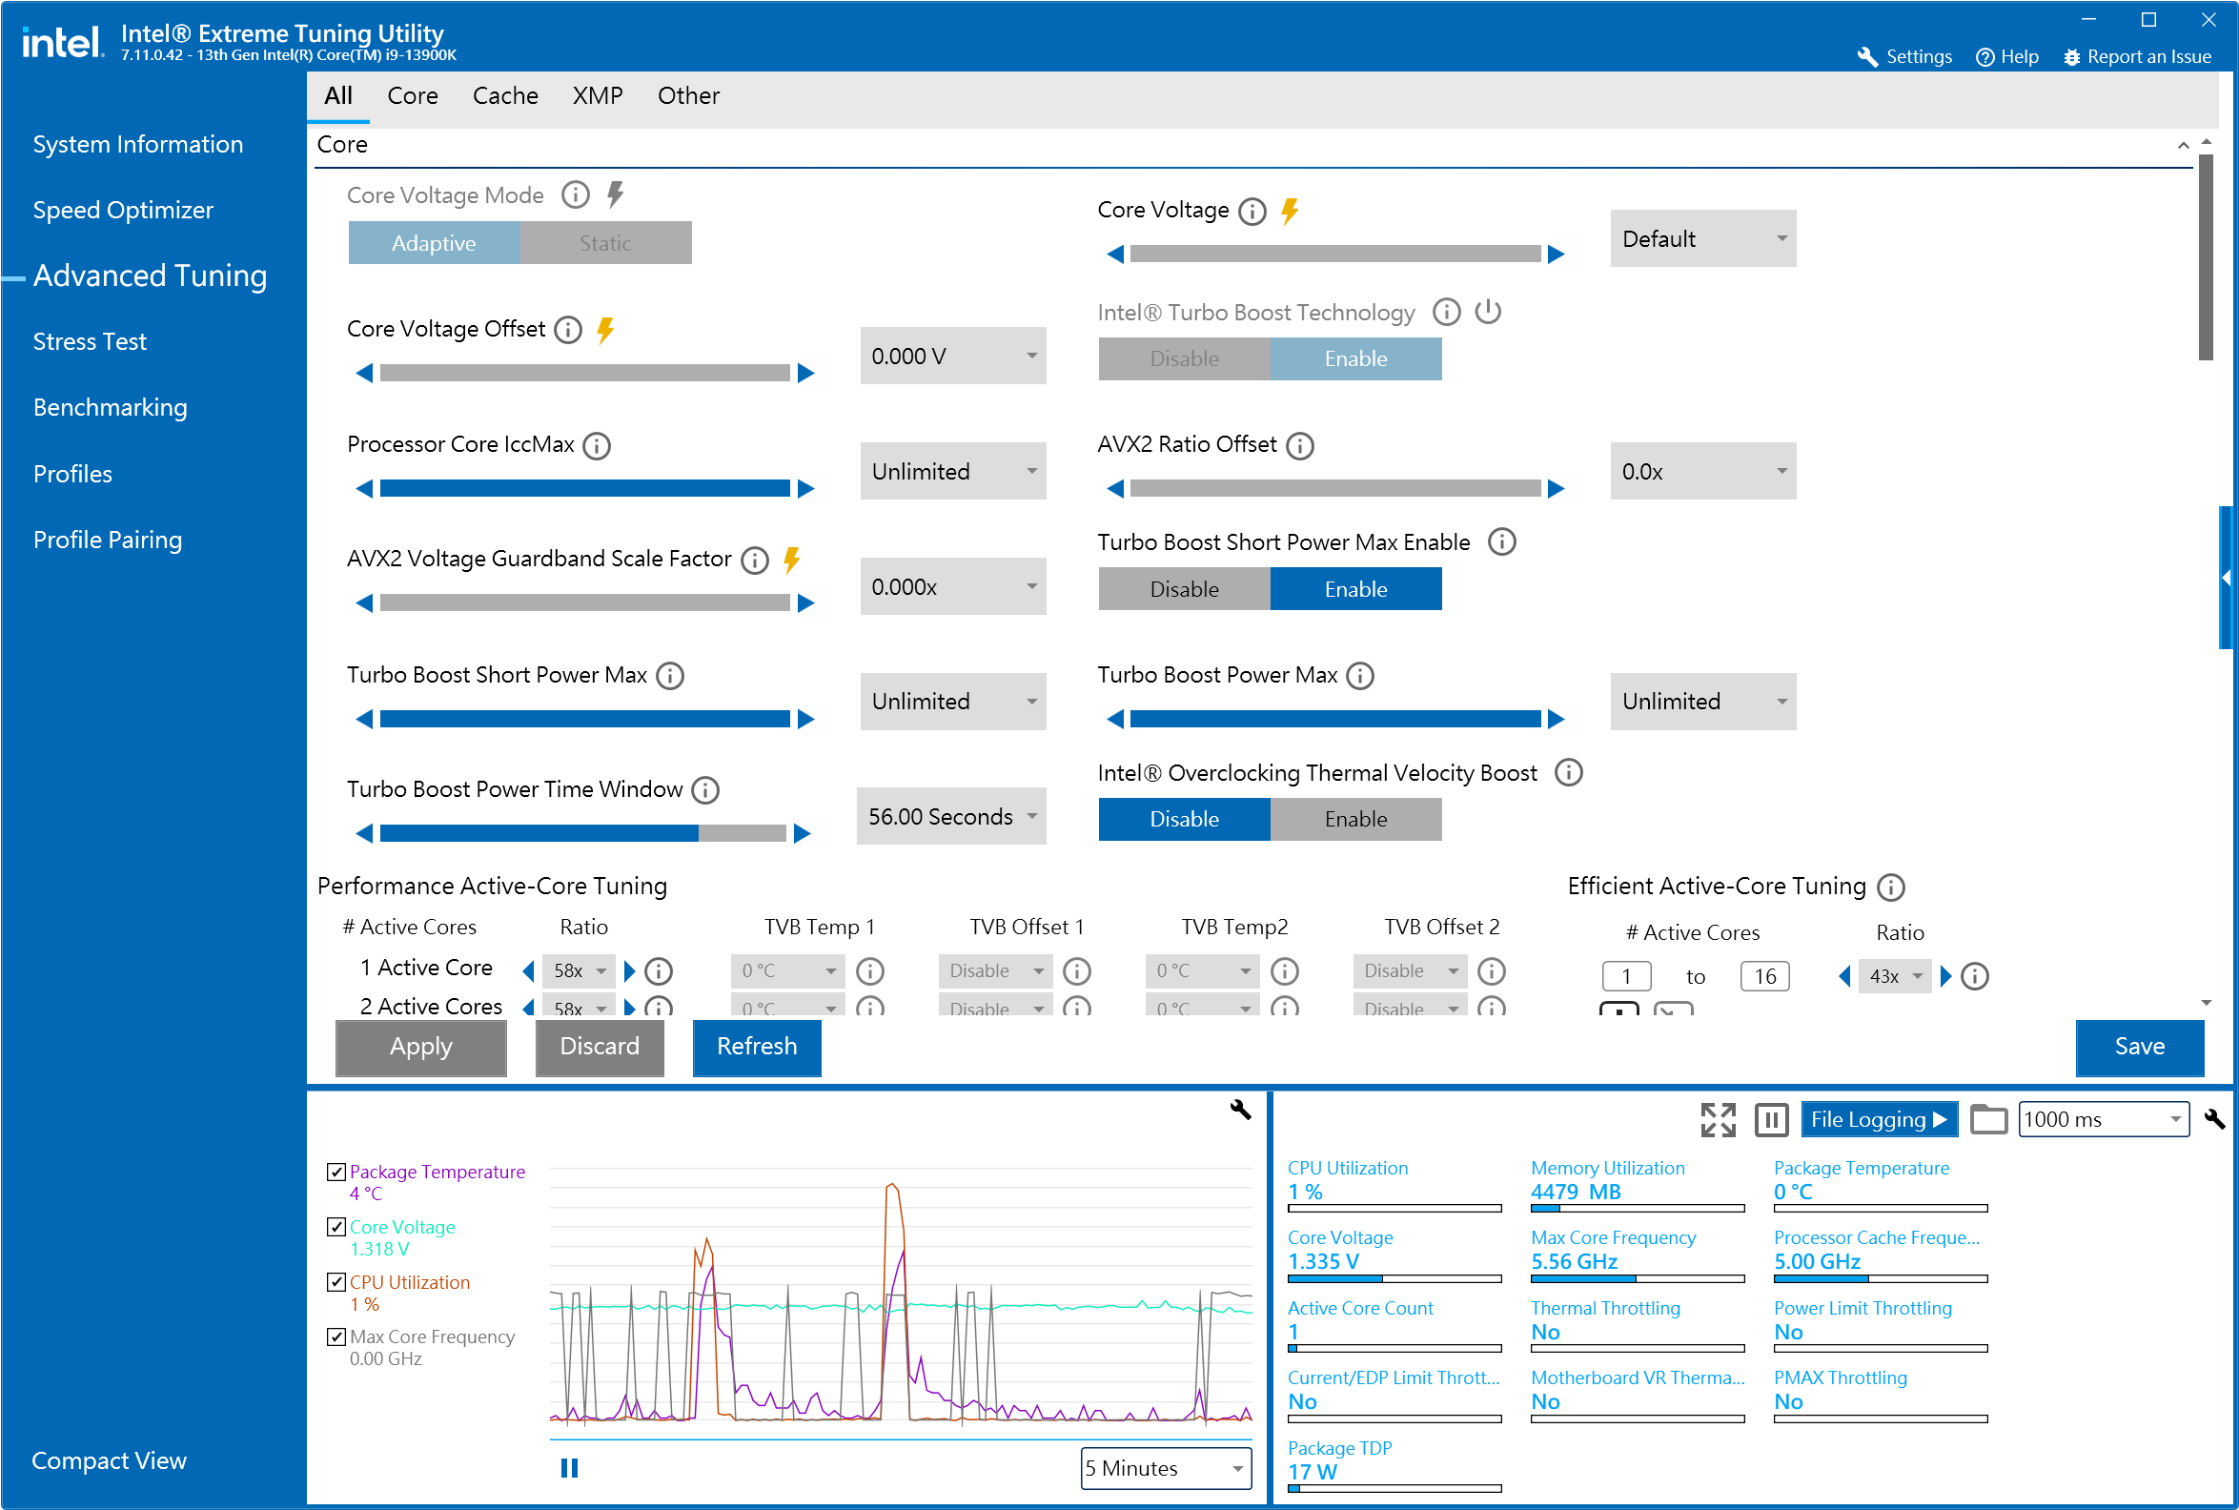This screenshot has width=2239, height=1510.
Task: Open the 5 Minutes graph range dropdown
Action: [x=1165, y=1469]
